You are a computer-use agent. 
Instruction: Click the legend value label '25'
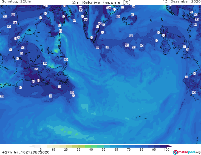[x=66, y=150]
